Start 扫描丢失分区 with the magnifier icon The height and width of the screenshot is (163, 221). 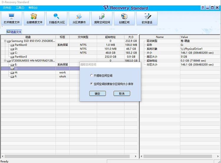(57, 19)
